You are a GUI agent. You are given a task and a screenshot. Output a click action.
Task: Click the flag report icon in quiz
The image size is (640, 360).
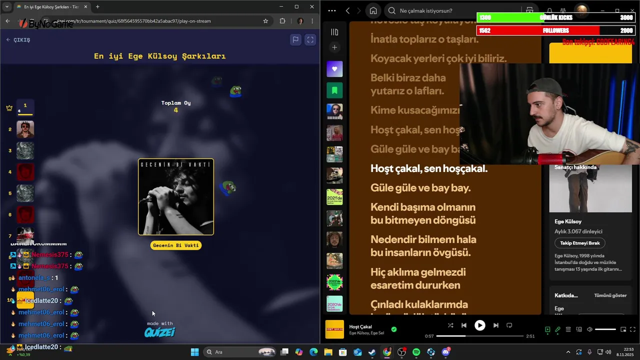[295, 39]
